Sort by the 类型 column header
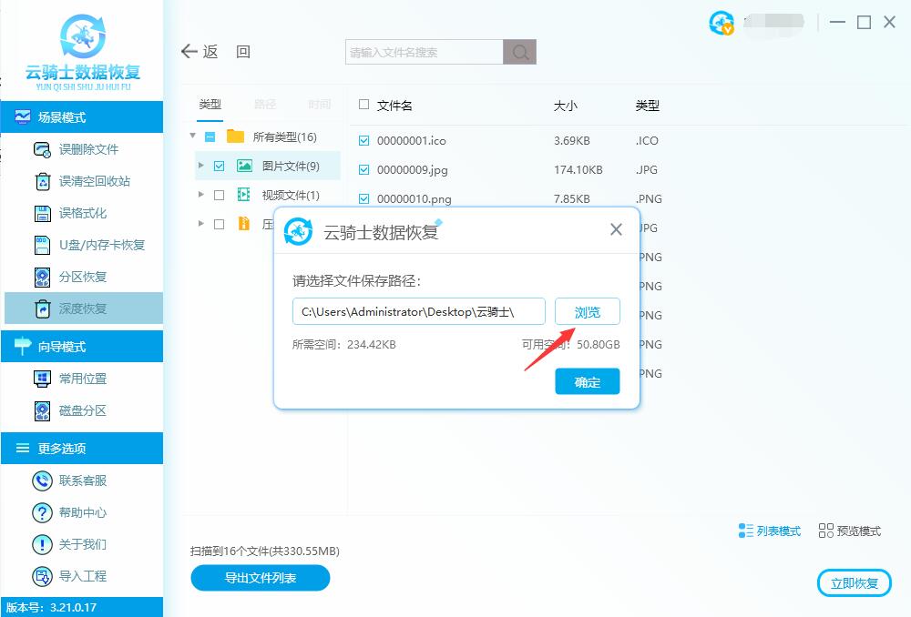This screenshot has width=911, height=617. [647, 106]
